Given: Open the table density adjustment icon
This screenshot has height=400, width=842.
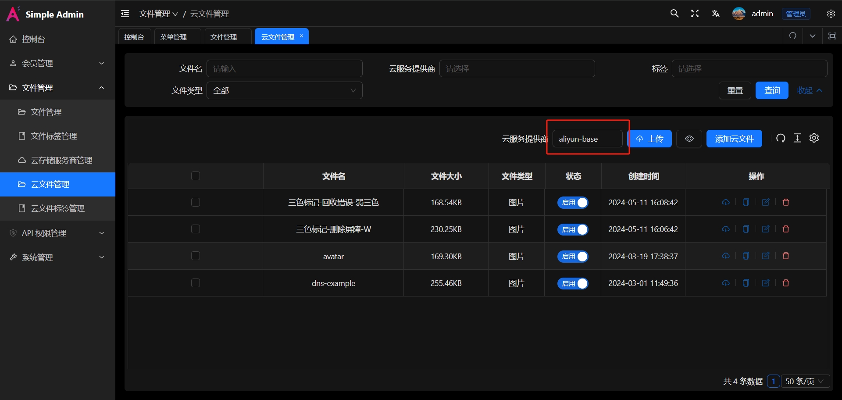Looking at the screenshot, I should coord(798,138).
